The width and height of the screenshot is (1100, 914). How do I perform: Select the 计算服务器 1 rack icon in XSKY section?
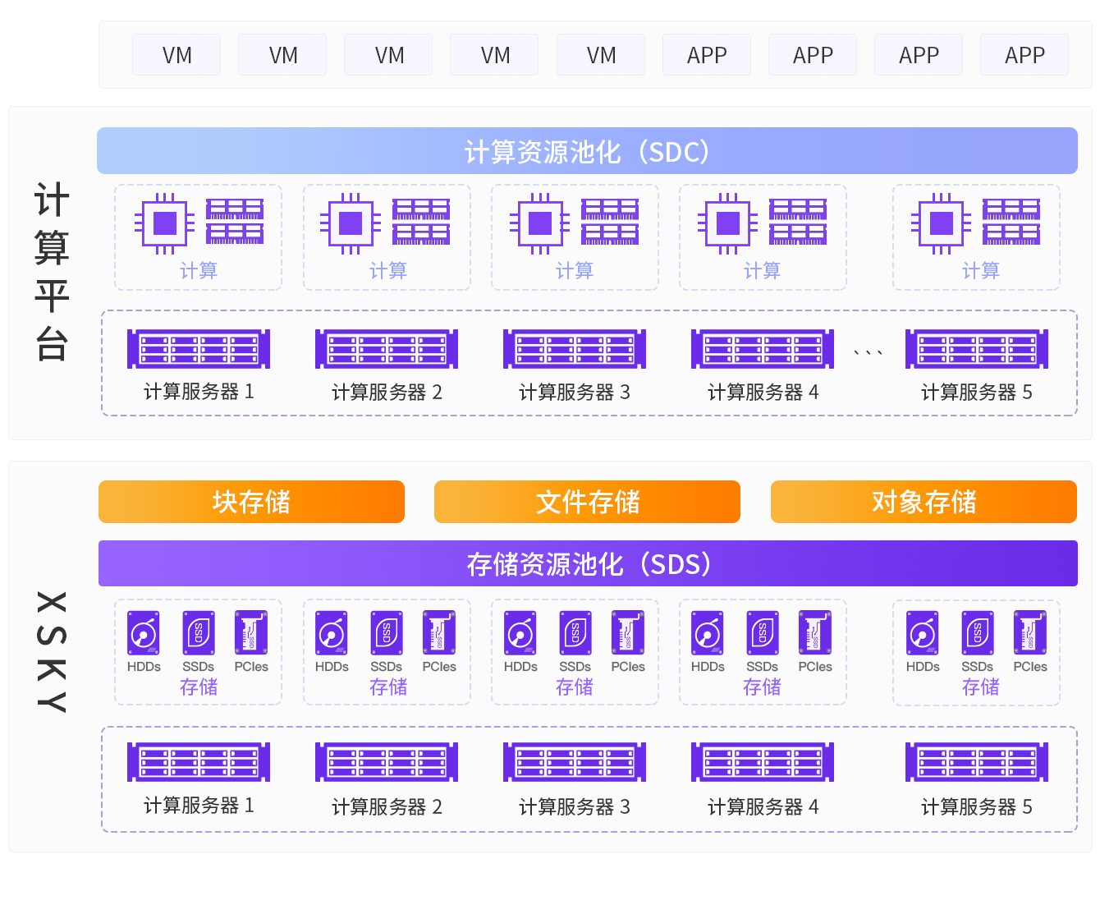(x=199, y=762)
